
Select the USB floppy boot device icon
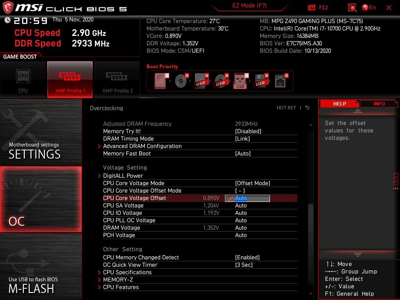261,81
